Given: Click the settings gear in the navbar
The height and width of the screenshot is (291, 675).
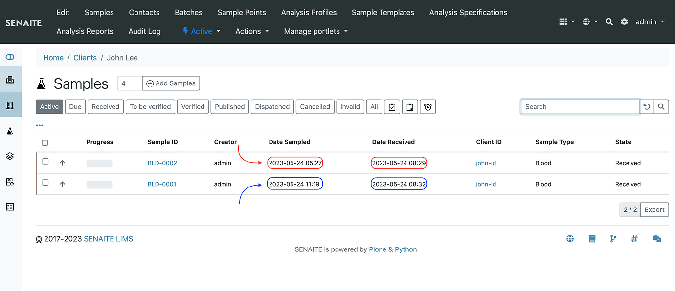Looking at the screenshot, I should (624, 21).
